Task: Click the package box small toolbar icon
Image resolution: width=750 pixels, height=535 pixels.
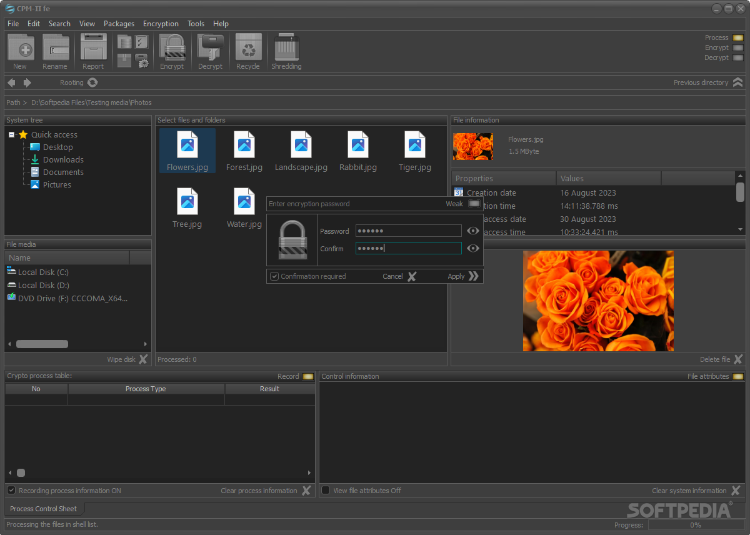Action: (124, 61)
